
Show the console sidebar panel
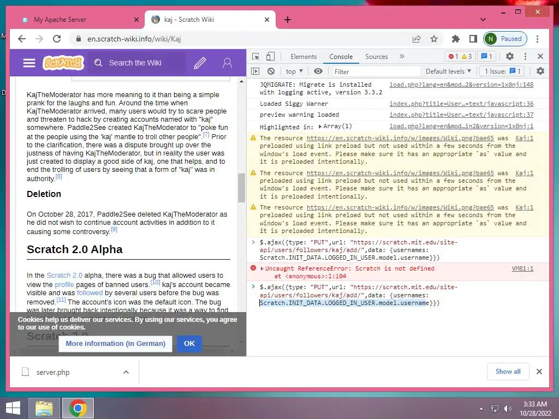[255, 71]
